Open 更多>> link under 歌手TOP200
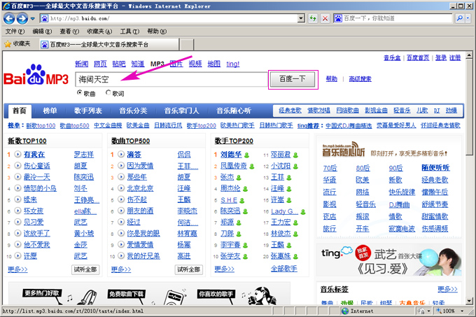This screenshot has width=476, height=317. (224, 269)
